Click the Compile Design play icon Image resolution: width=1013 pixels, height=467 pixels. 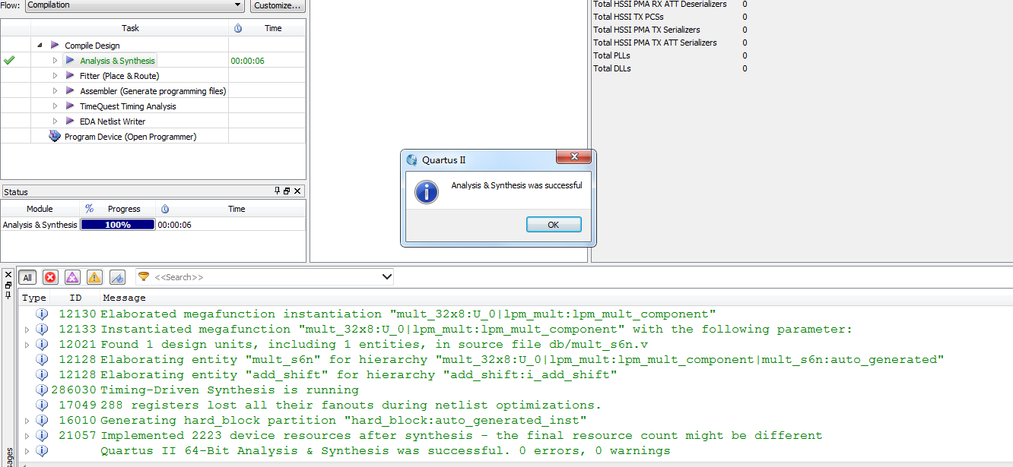55,46
